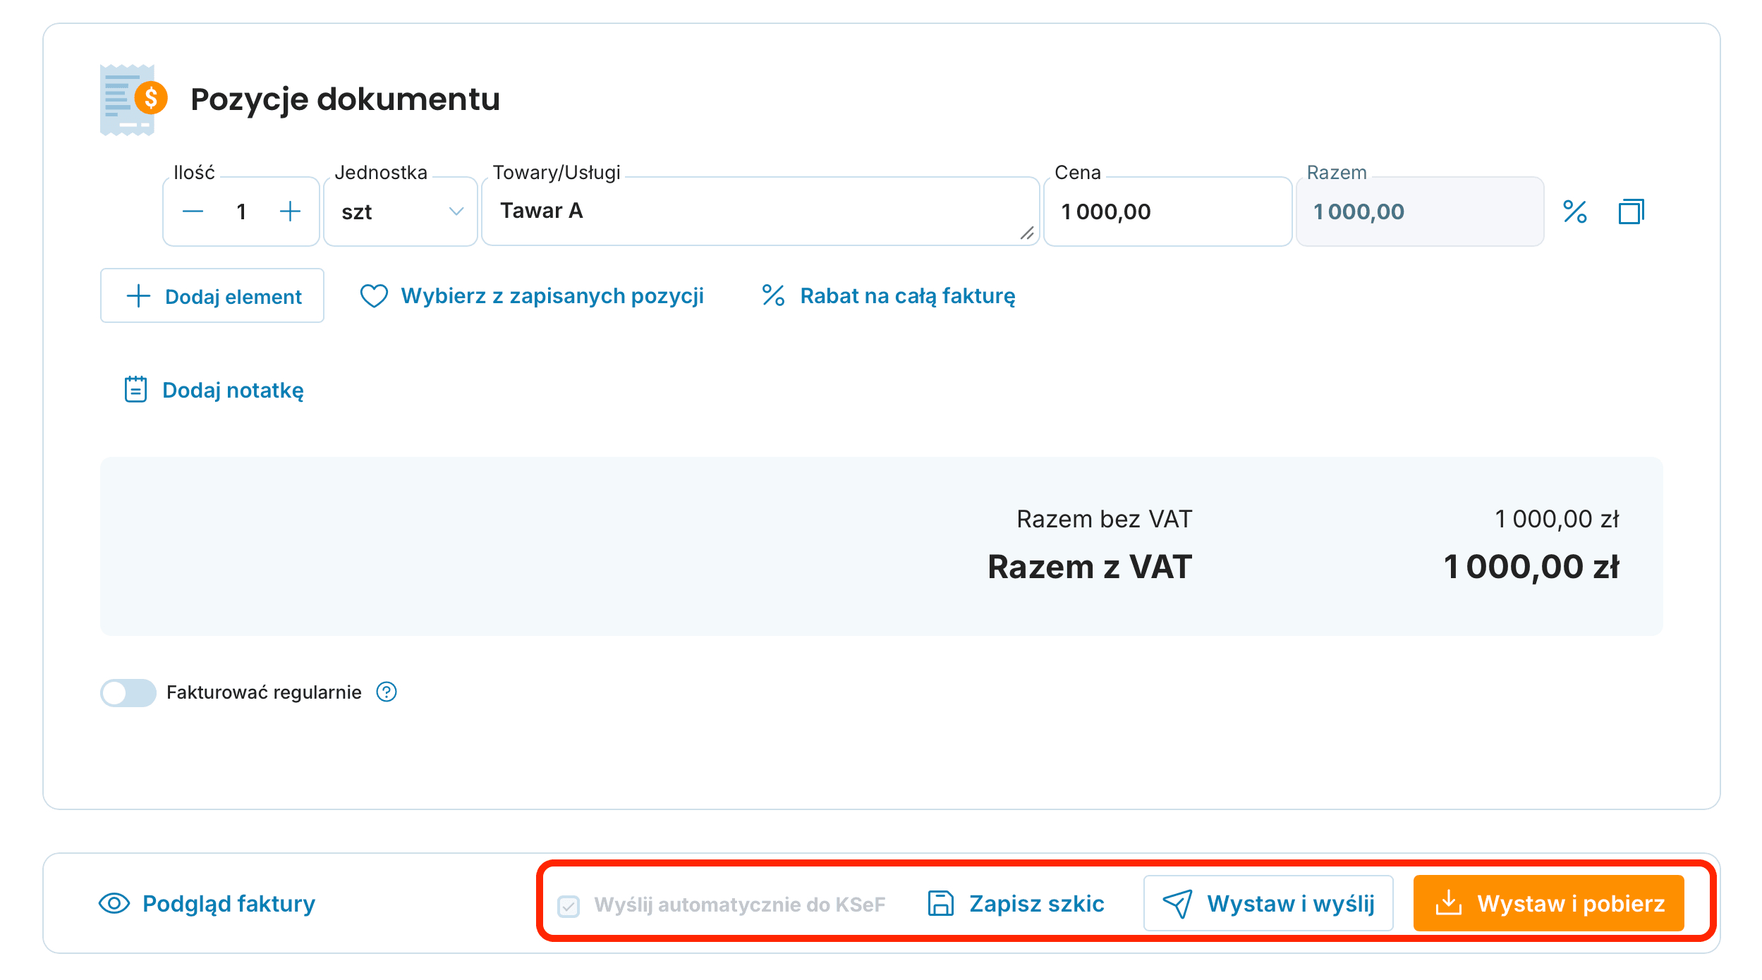Toggle Fakturować regularnie switch

(x=128, y=692)
